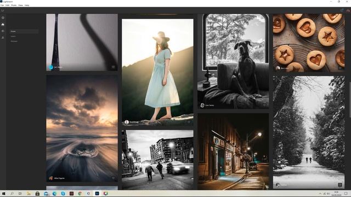The image size is (351, 197).
Task: Open the black-and-white dog on couch photo
Action: (233, 61)
